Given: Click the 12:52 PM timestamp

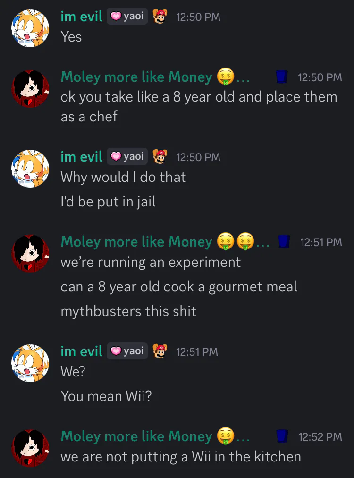Looking at the screenshot, I should [320, 437].
